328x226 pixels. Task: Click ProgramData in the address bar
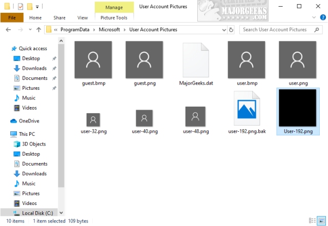(75, 30)
